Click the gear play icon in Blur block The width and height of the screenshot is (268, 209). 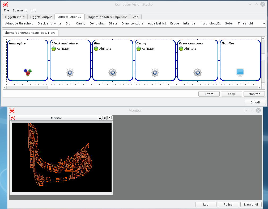click(113, 73)
